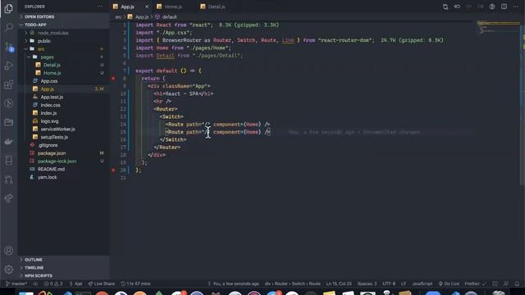Open Home.js in the file tree

64,73
